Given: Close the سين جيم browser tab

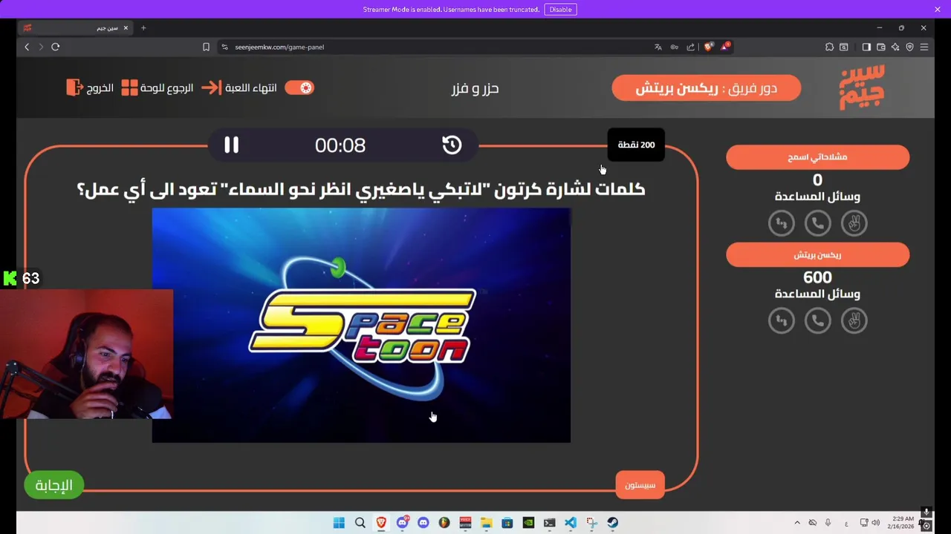Looking at the screenshot, I should (x=126, y=28).
